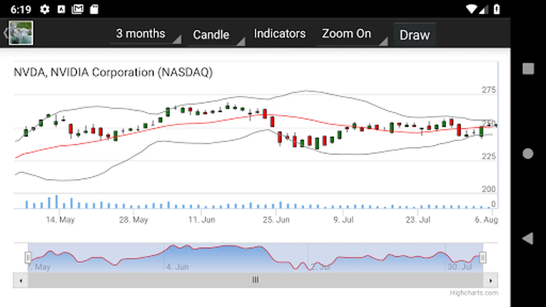
Task: Click the 14. May date label
Action: (60, 220)
